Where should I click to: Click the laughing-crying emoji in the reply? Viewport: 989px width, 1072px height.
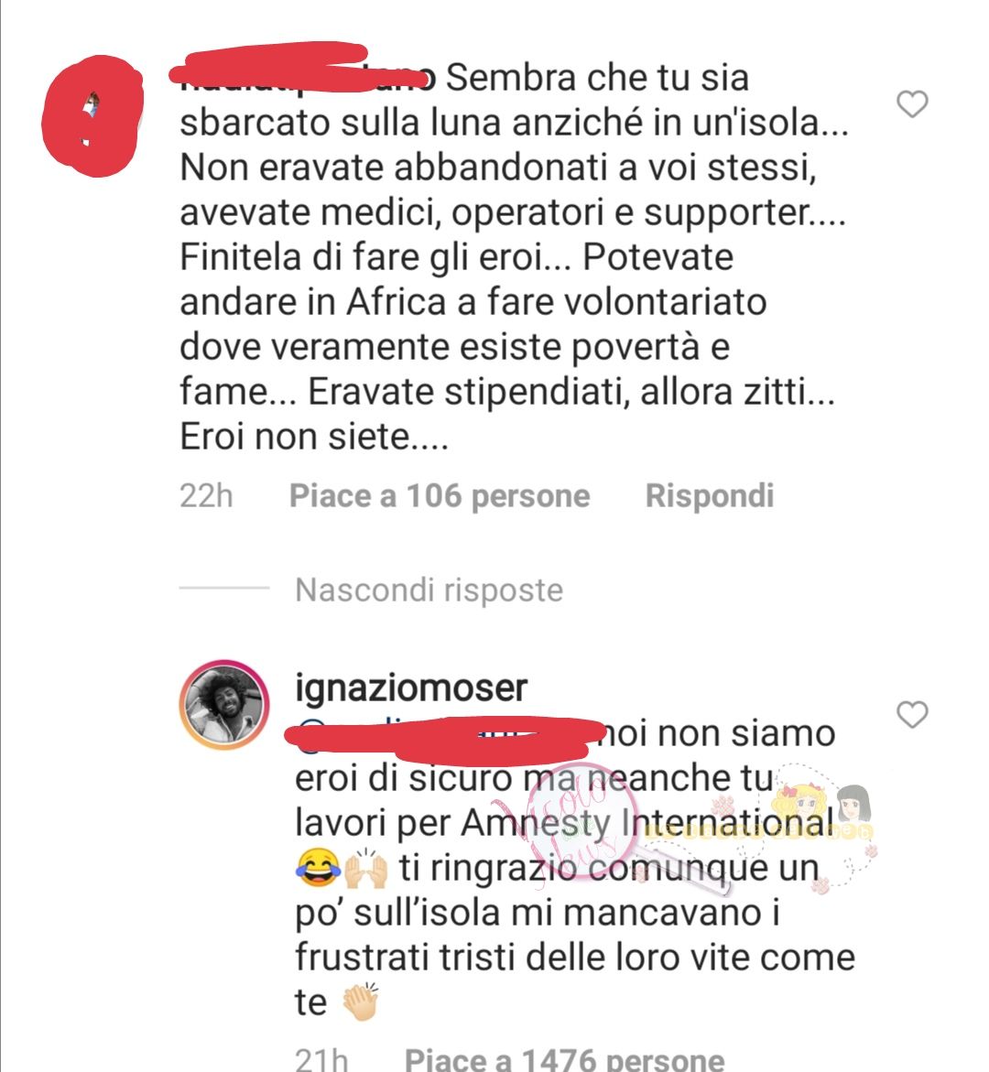tap(318, 867)
